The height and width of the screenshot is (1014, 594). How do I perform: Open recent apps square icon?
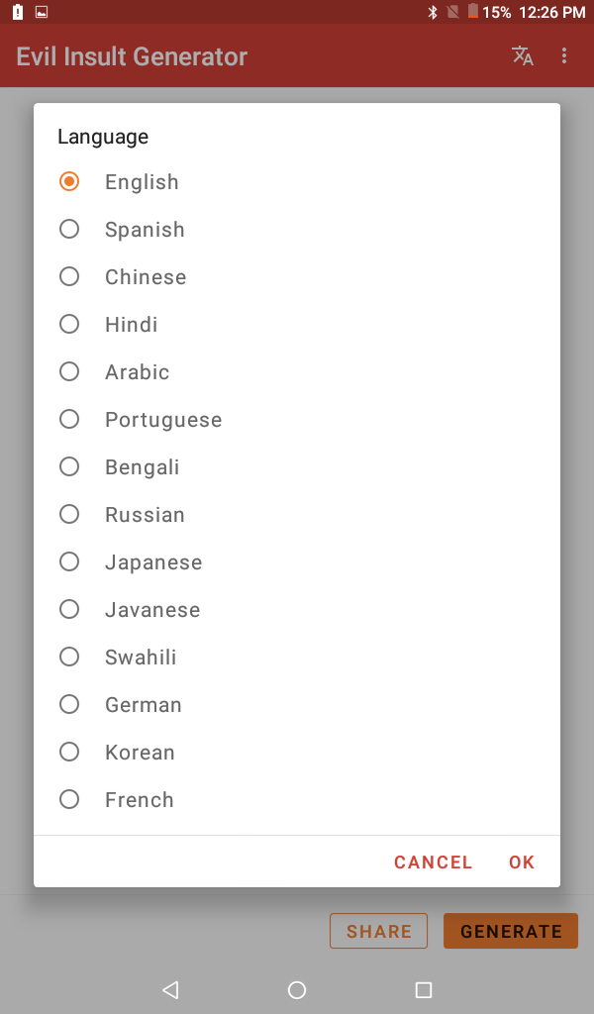pos(424,989)
